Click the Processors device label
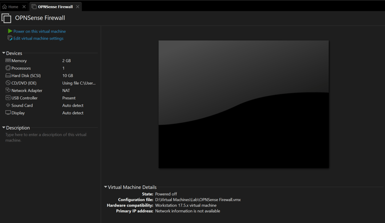Image resolution: width=385 pixels, height=223 pixels. [21, 68]
